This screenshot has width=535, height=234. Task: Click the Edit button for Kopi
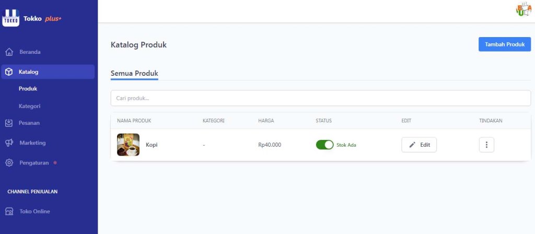[x=419, y=145]
